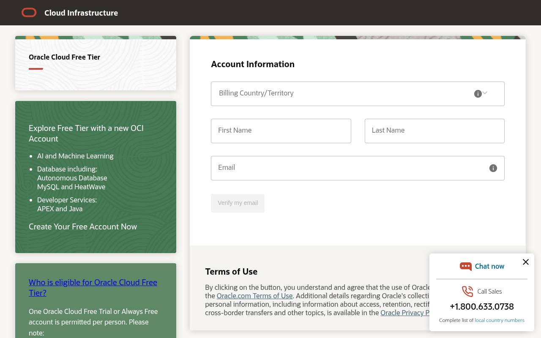
Task: Click the Call Sales phone icon
Action: 467,291
